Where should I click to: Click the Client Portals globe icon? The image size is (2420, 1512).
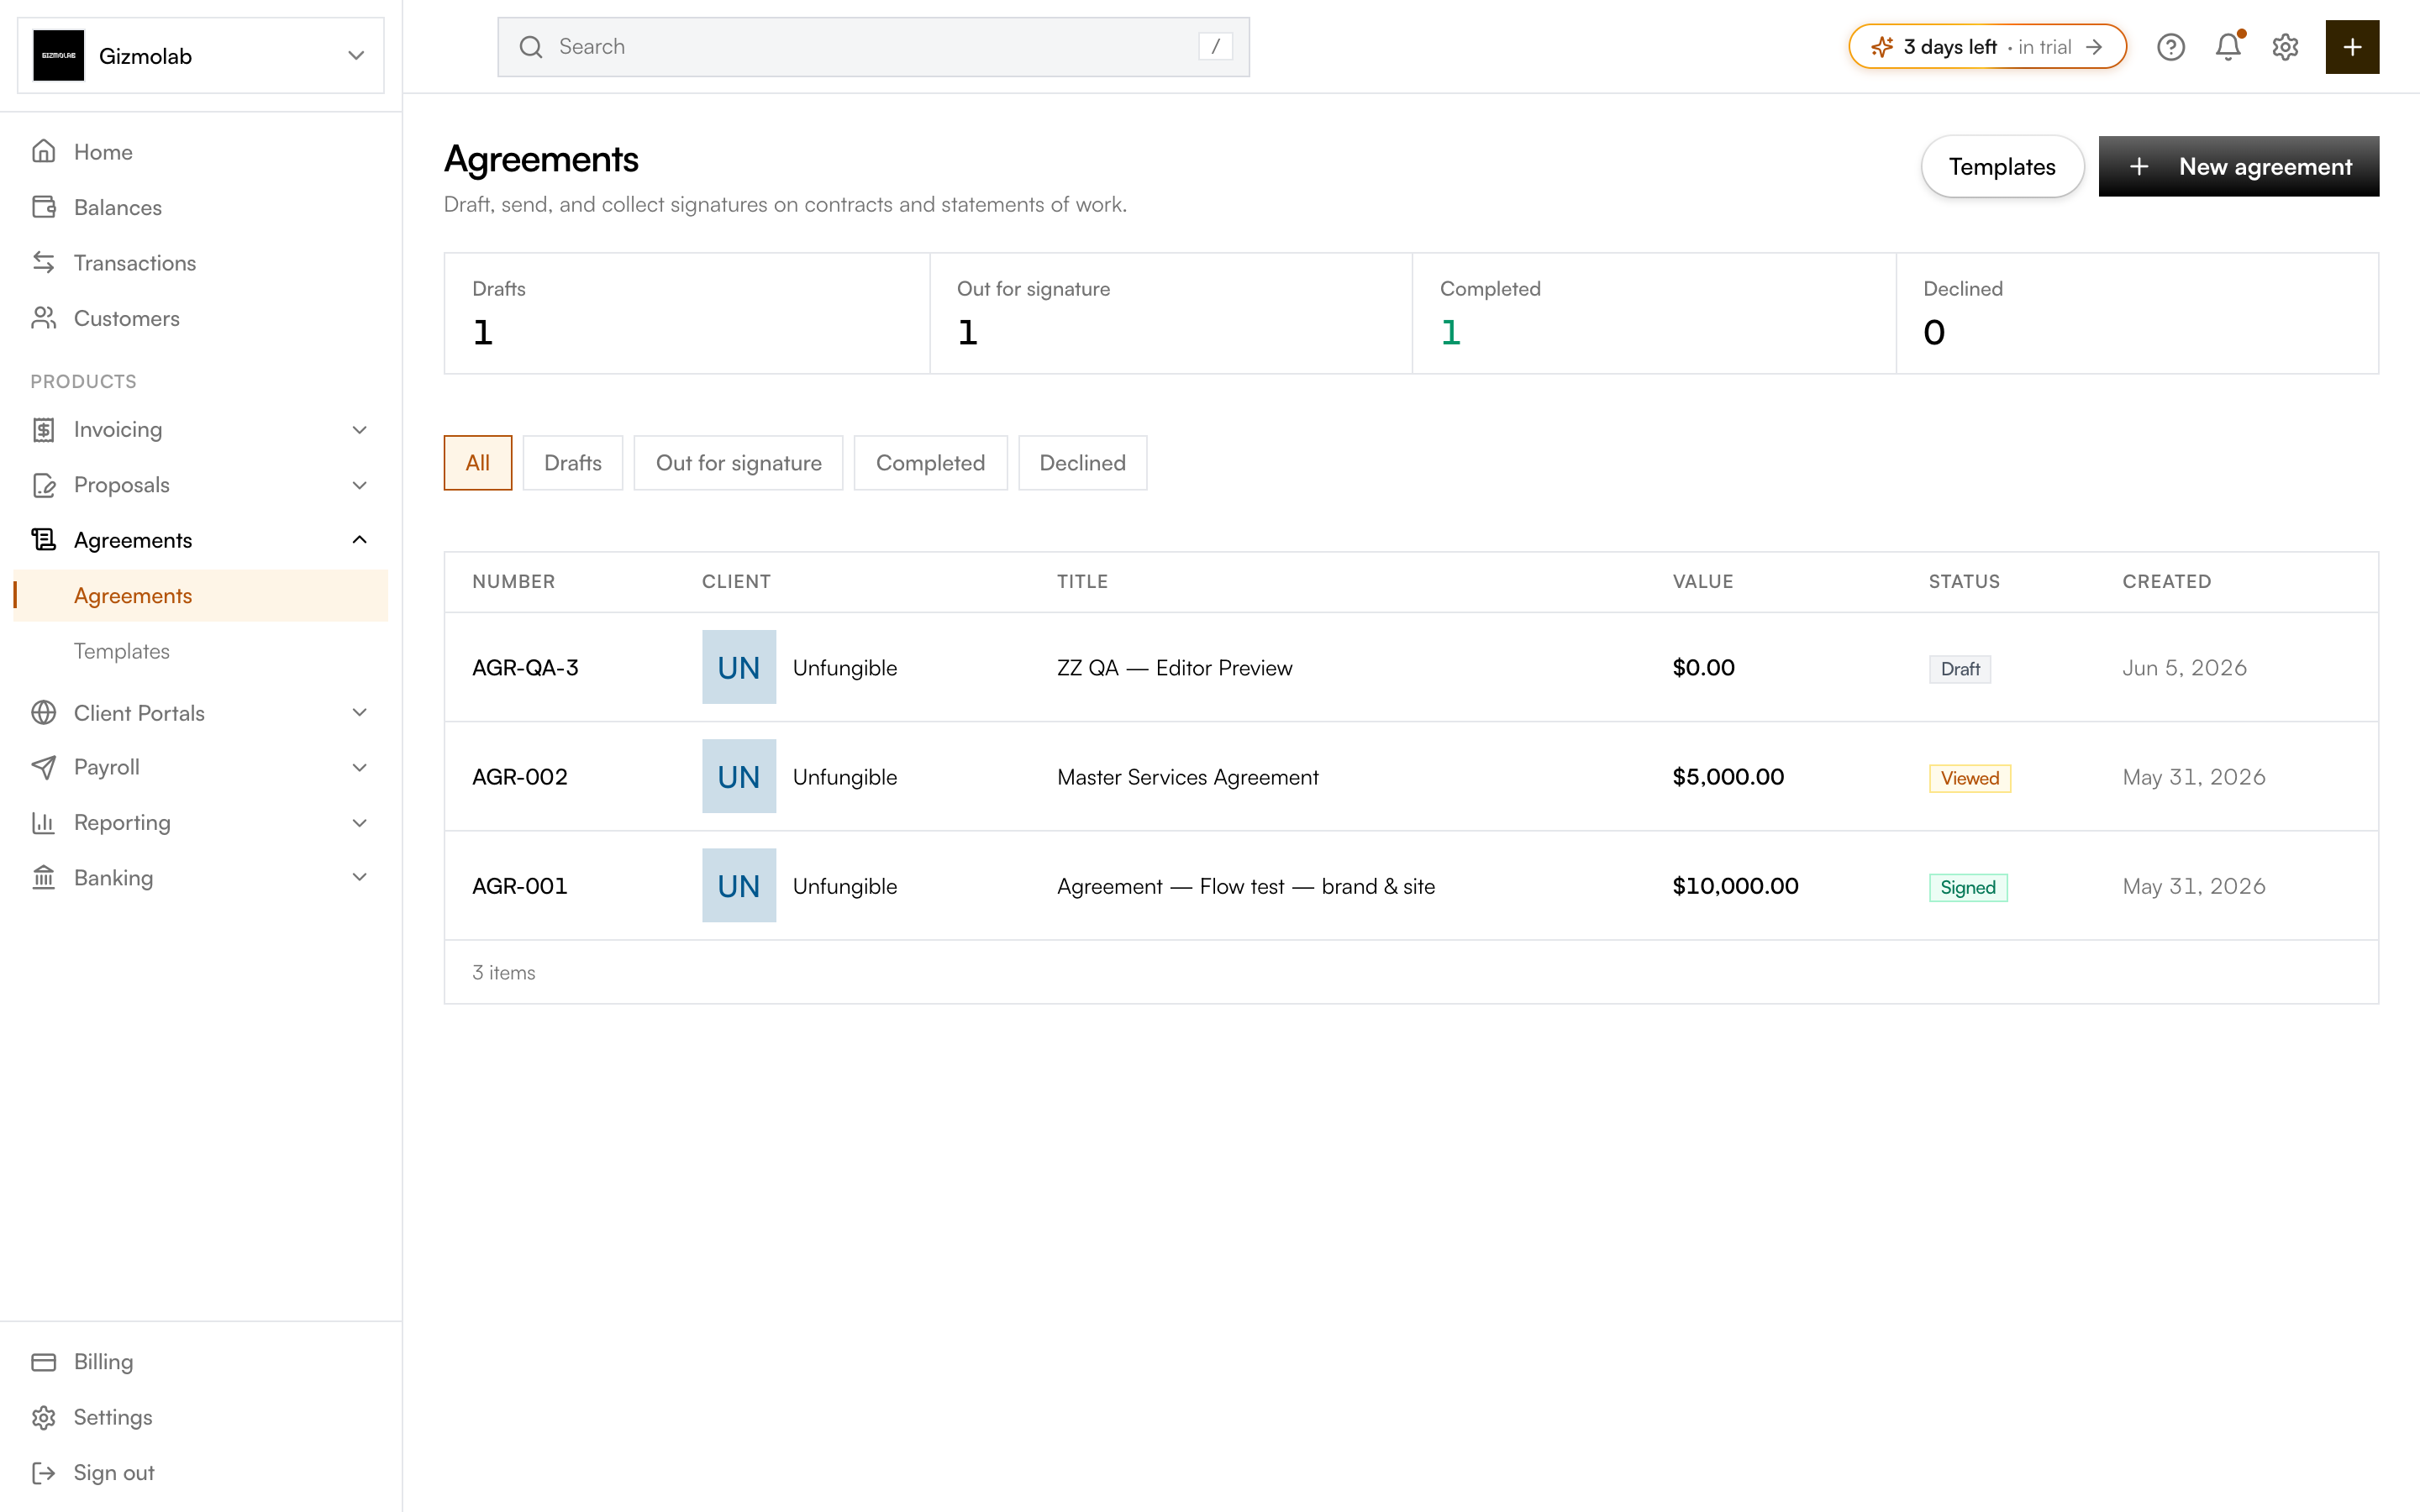[x=44, y=713]
